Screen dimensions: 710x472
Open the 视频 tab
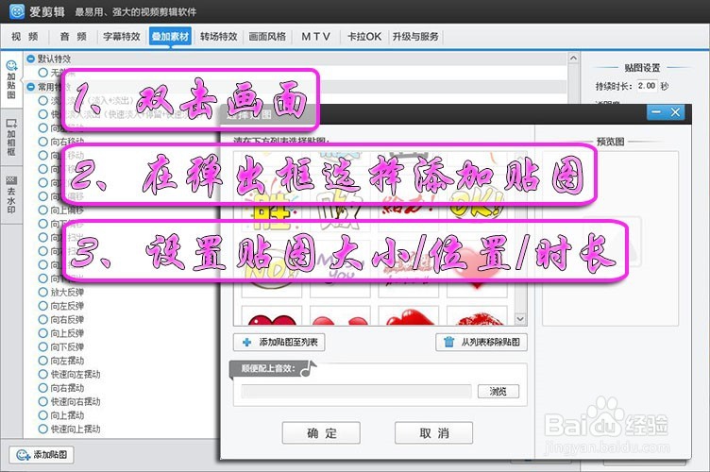[25, 37]
